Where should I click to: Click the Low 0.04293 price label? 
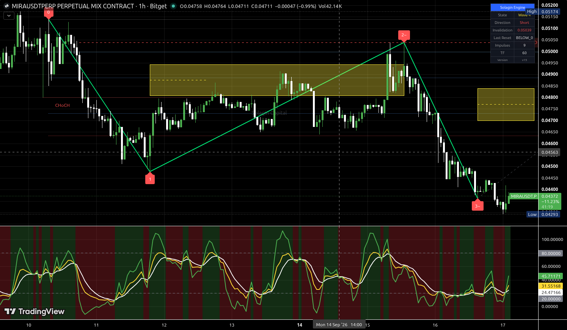pos(543,214)
